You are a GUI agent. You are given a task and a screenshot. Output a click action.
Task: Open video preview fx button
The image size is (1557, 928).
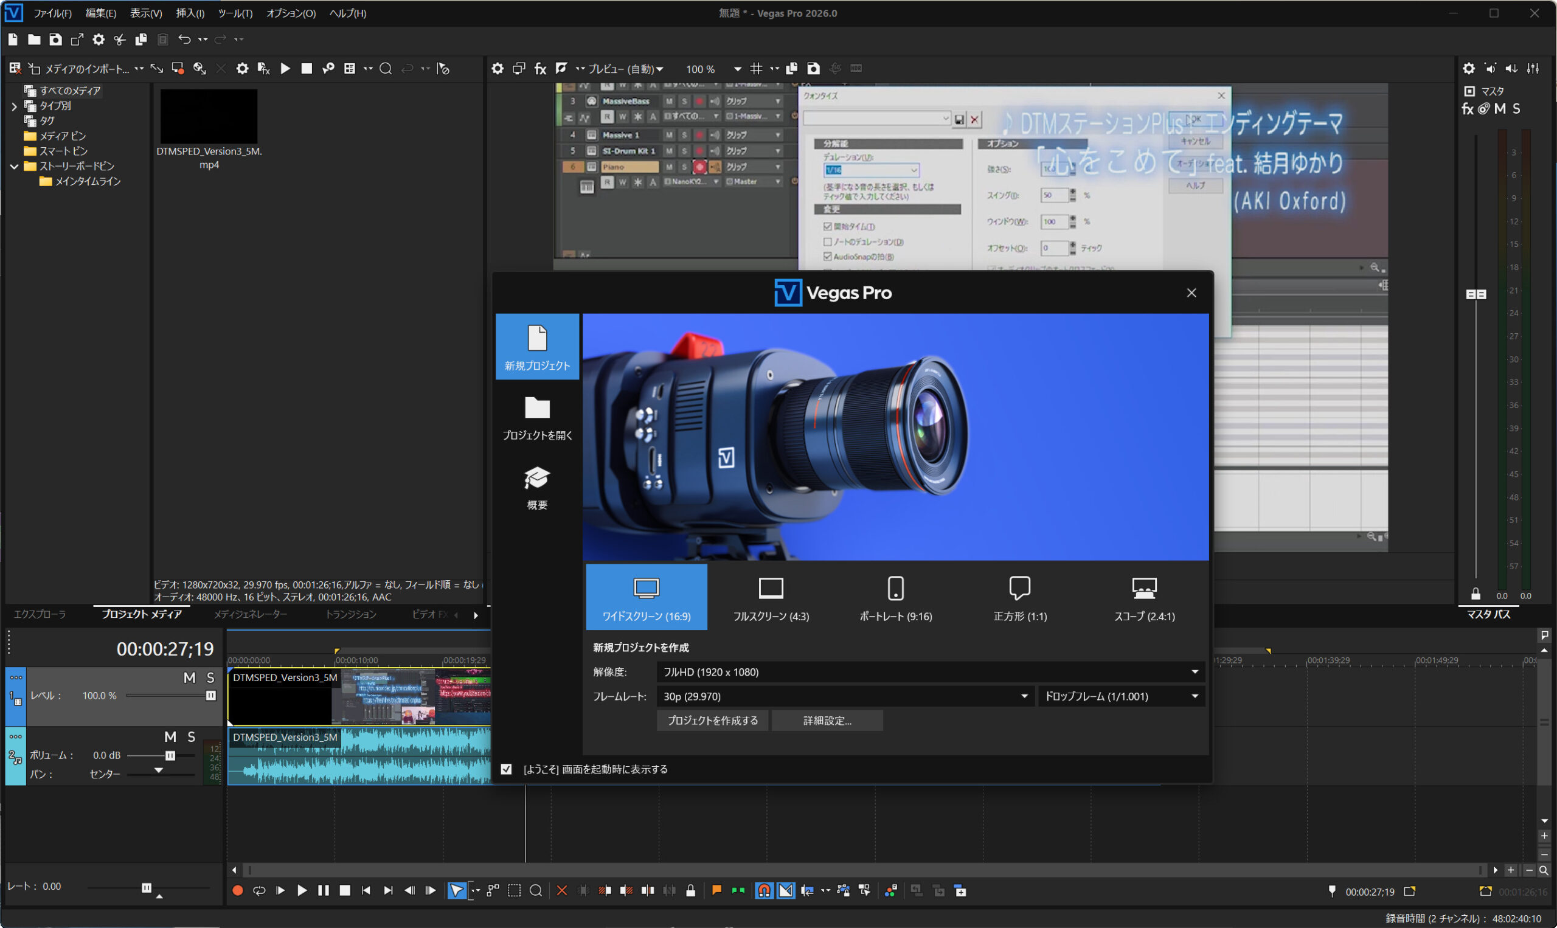[x=540, y=69]
